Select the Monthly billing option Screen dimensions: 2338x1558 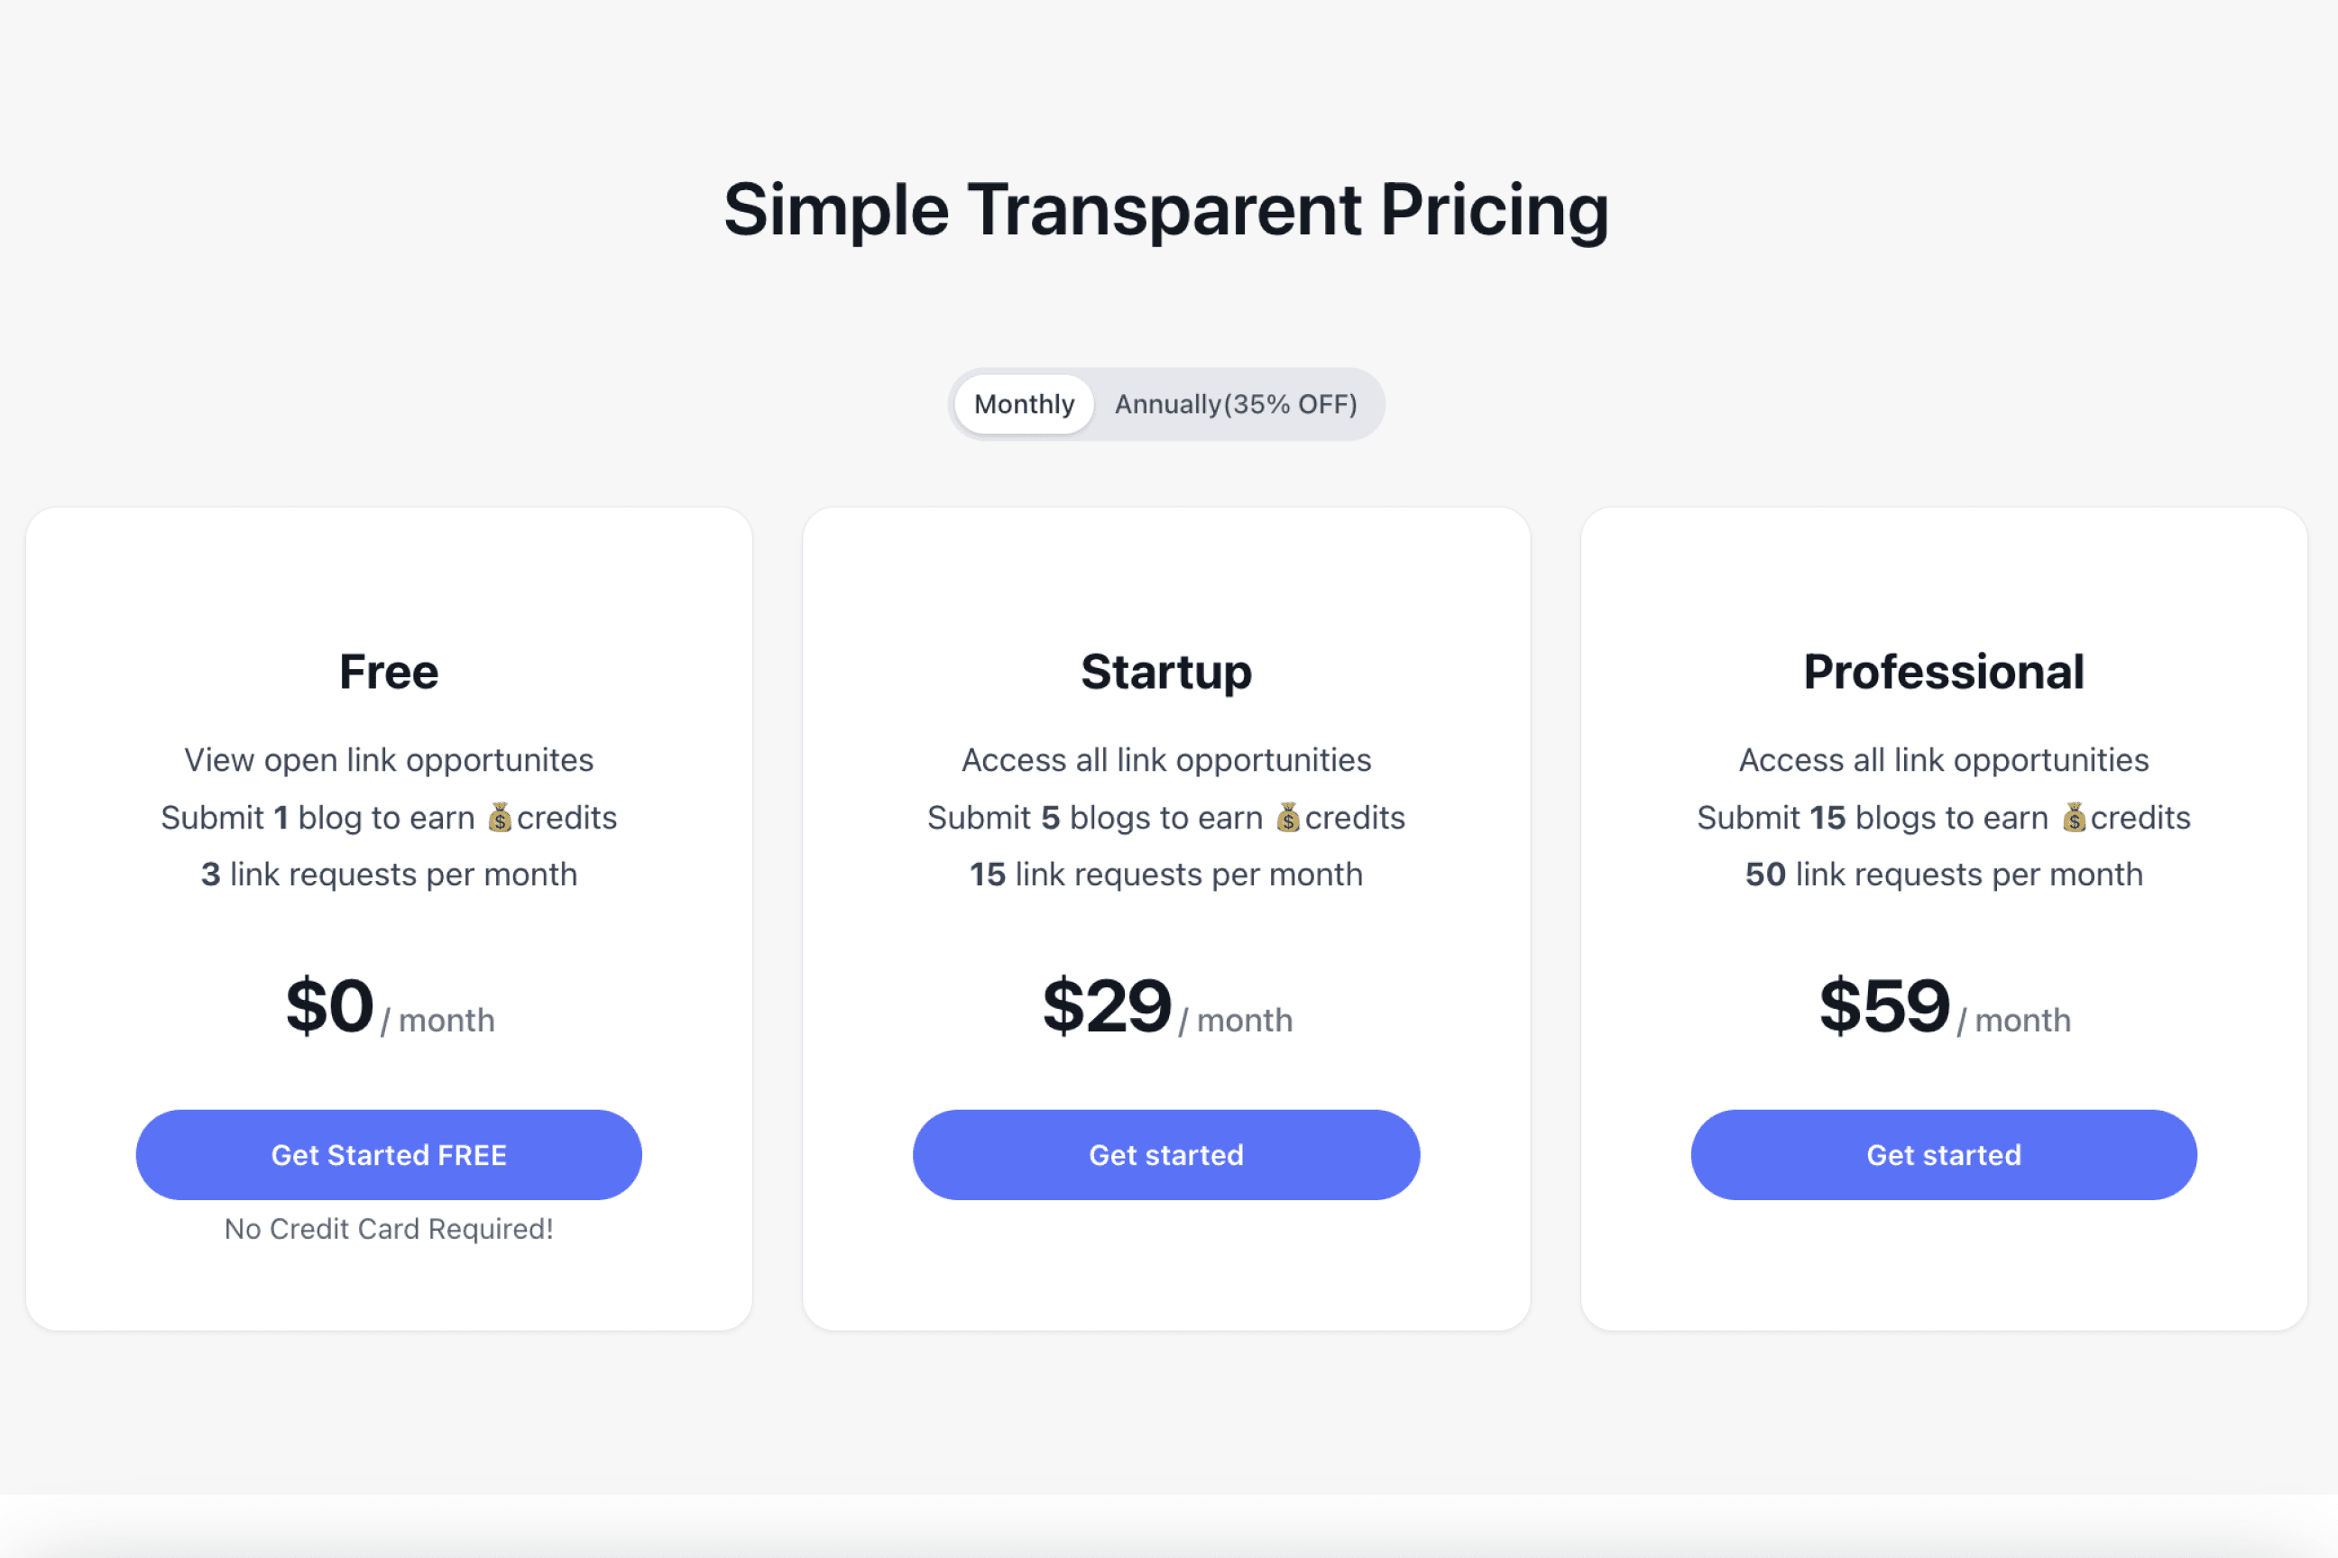pos(1023,403)
